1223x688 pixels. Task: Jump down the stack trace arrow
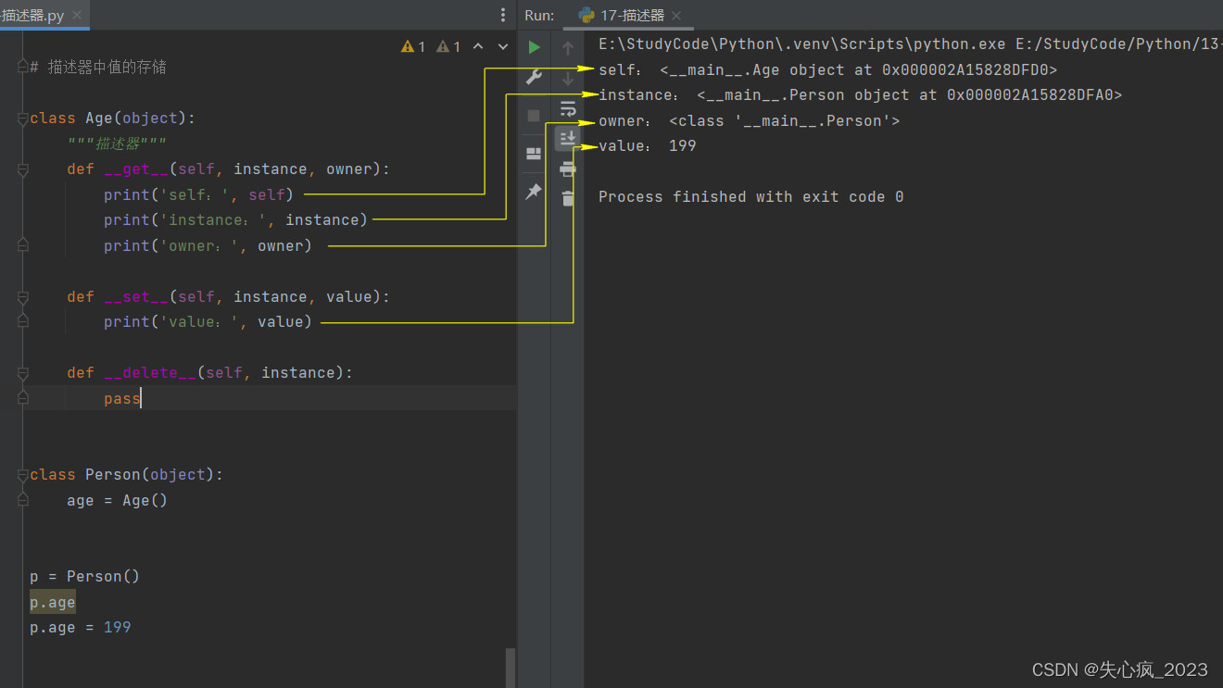(568, 79)
